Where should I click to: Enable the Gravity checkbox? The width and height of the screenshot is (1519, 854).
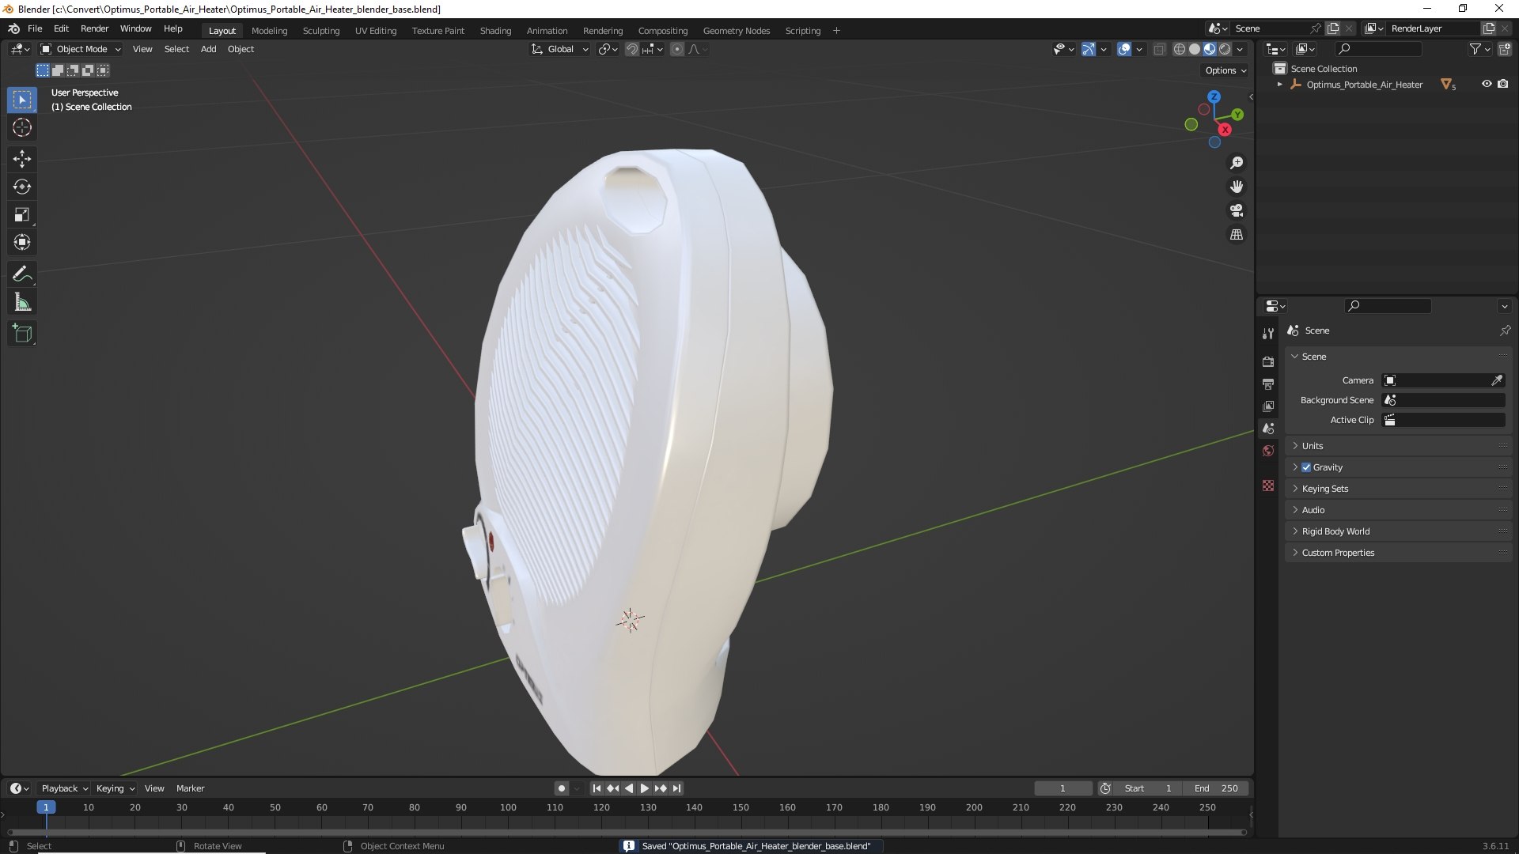click(x=1306, y=467)
